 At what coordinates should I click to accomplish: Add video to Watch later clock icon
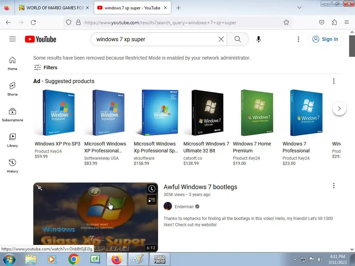pyautogui.click(x=152, y=189)
